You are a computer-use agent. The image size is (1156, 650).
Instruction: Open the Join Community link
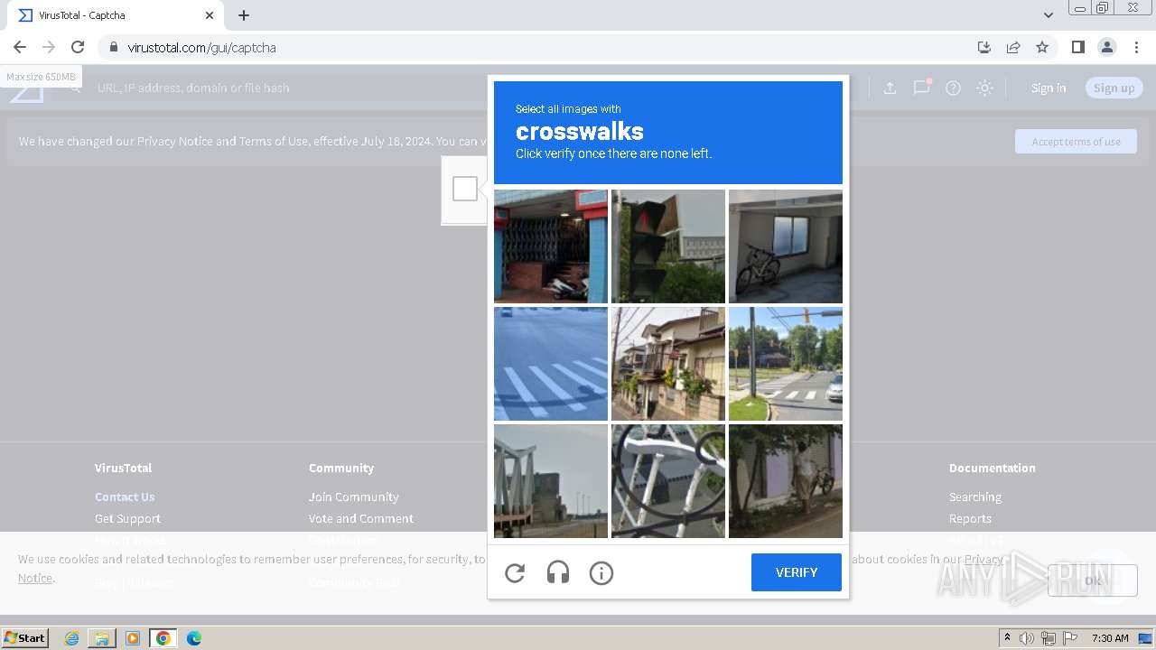click(x=353, y=497)
